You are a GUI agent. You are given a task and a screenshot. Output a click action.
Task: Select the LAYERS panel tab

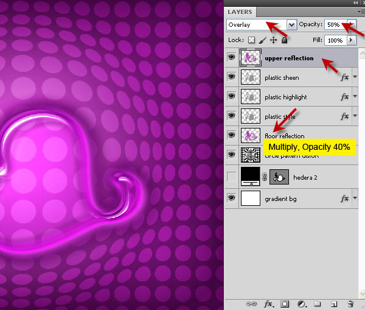click(x=242, y=12)
